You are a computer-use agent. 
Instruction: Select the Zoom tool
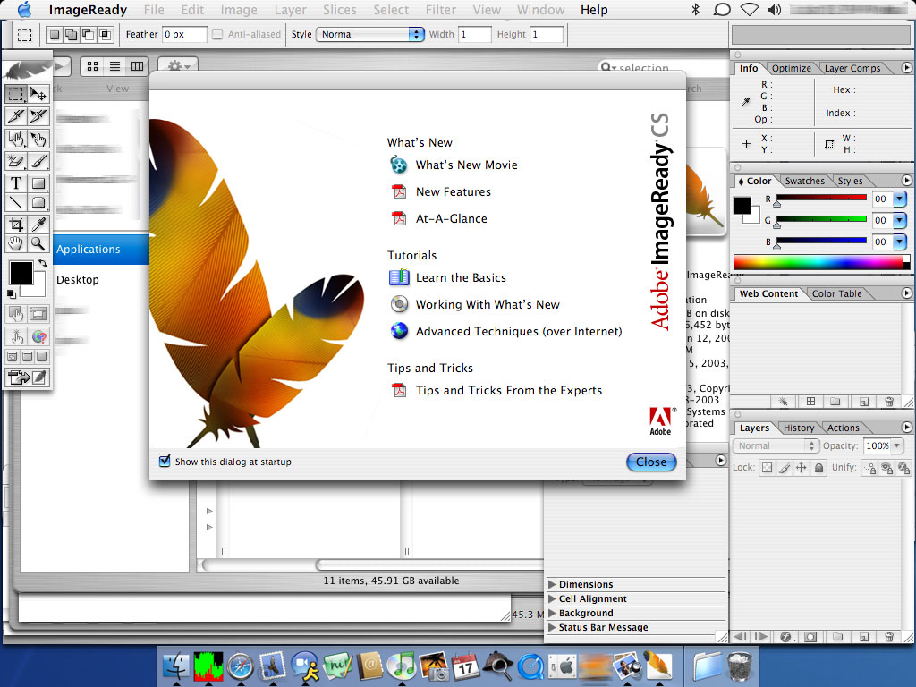38,243
